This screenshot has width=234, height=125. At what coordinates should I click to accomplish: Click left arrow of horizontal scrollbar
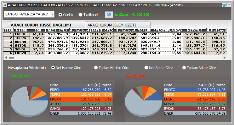point(6,58)
